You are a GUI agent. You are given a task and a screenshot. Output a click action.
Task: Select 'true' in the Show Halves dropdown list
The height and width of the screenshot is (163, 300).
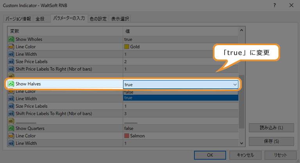tap(180, 98)
